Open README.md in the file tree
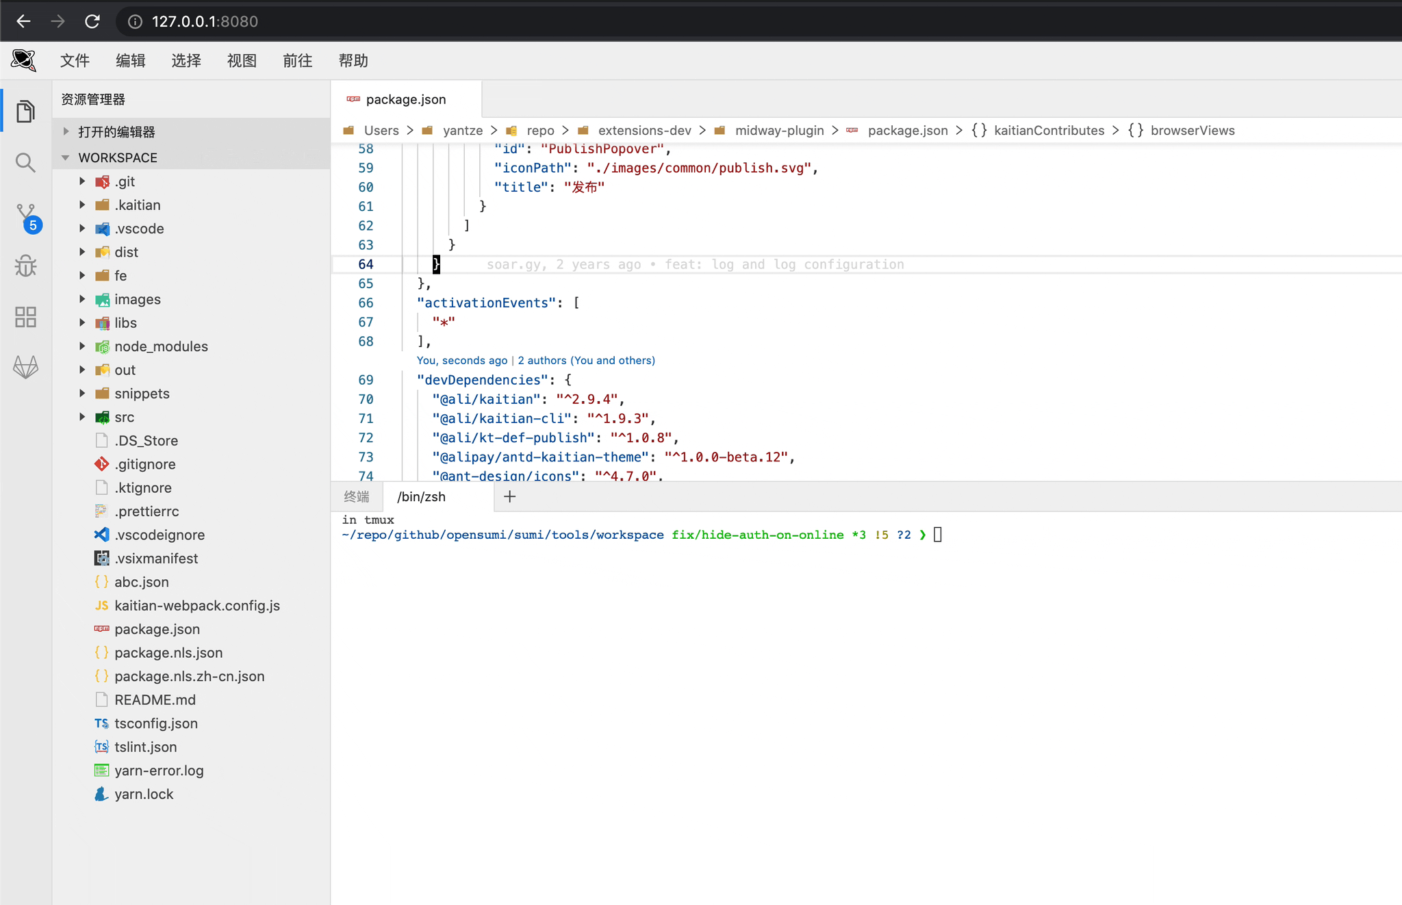The width and height of the screenshot is (1402, 905). pos(155,700)
